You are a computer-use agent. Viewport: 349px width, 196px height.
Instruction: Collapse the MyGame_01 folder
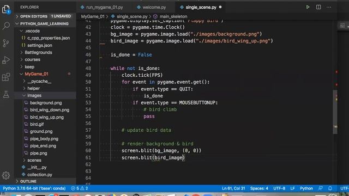click(45, 74)
